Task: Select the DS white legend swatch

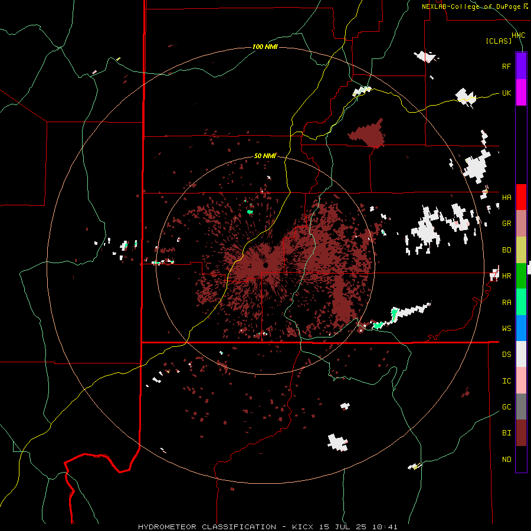Action: (521, 354)
